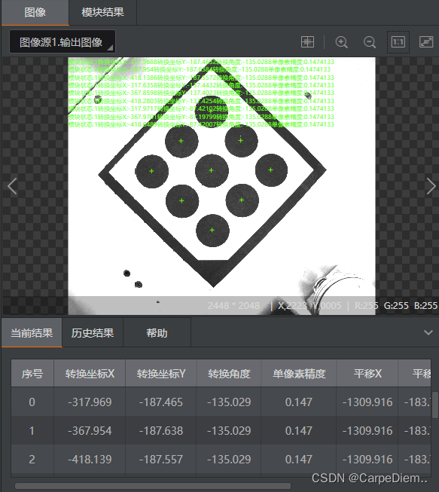Screen dimensions: 439x492
Task: Click the cell value -187.638
Action: point(161,430)
